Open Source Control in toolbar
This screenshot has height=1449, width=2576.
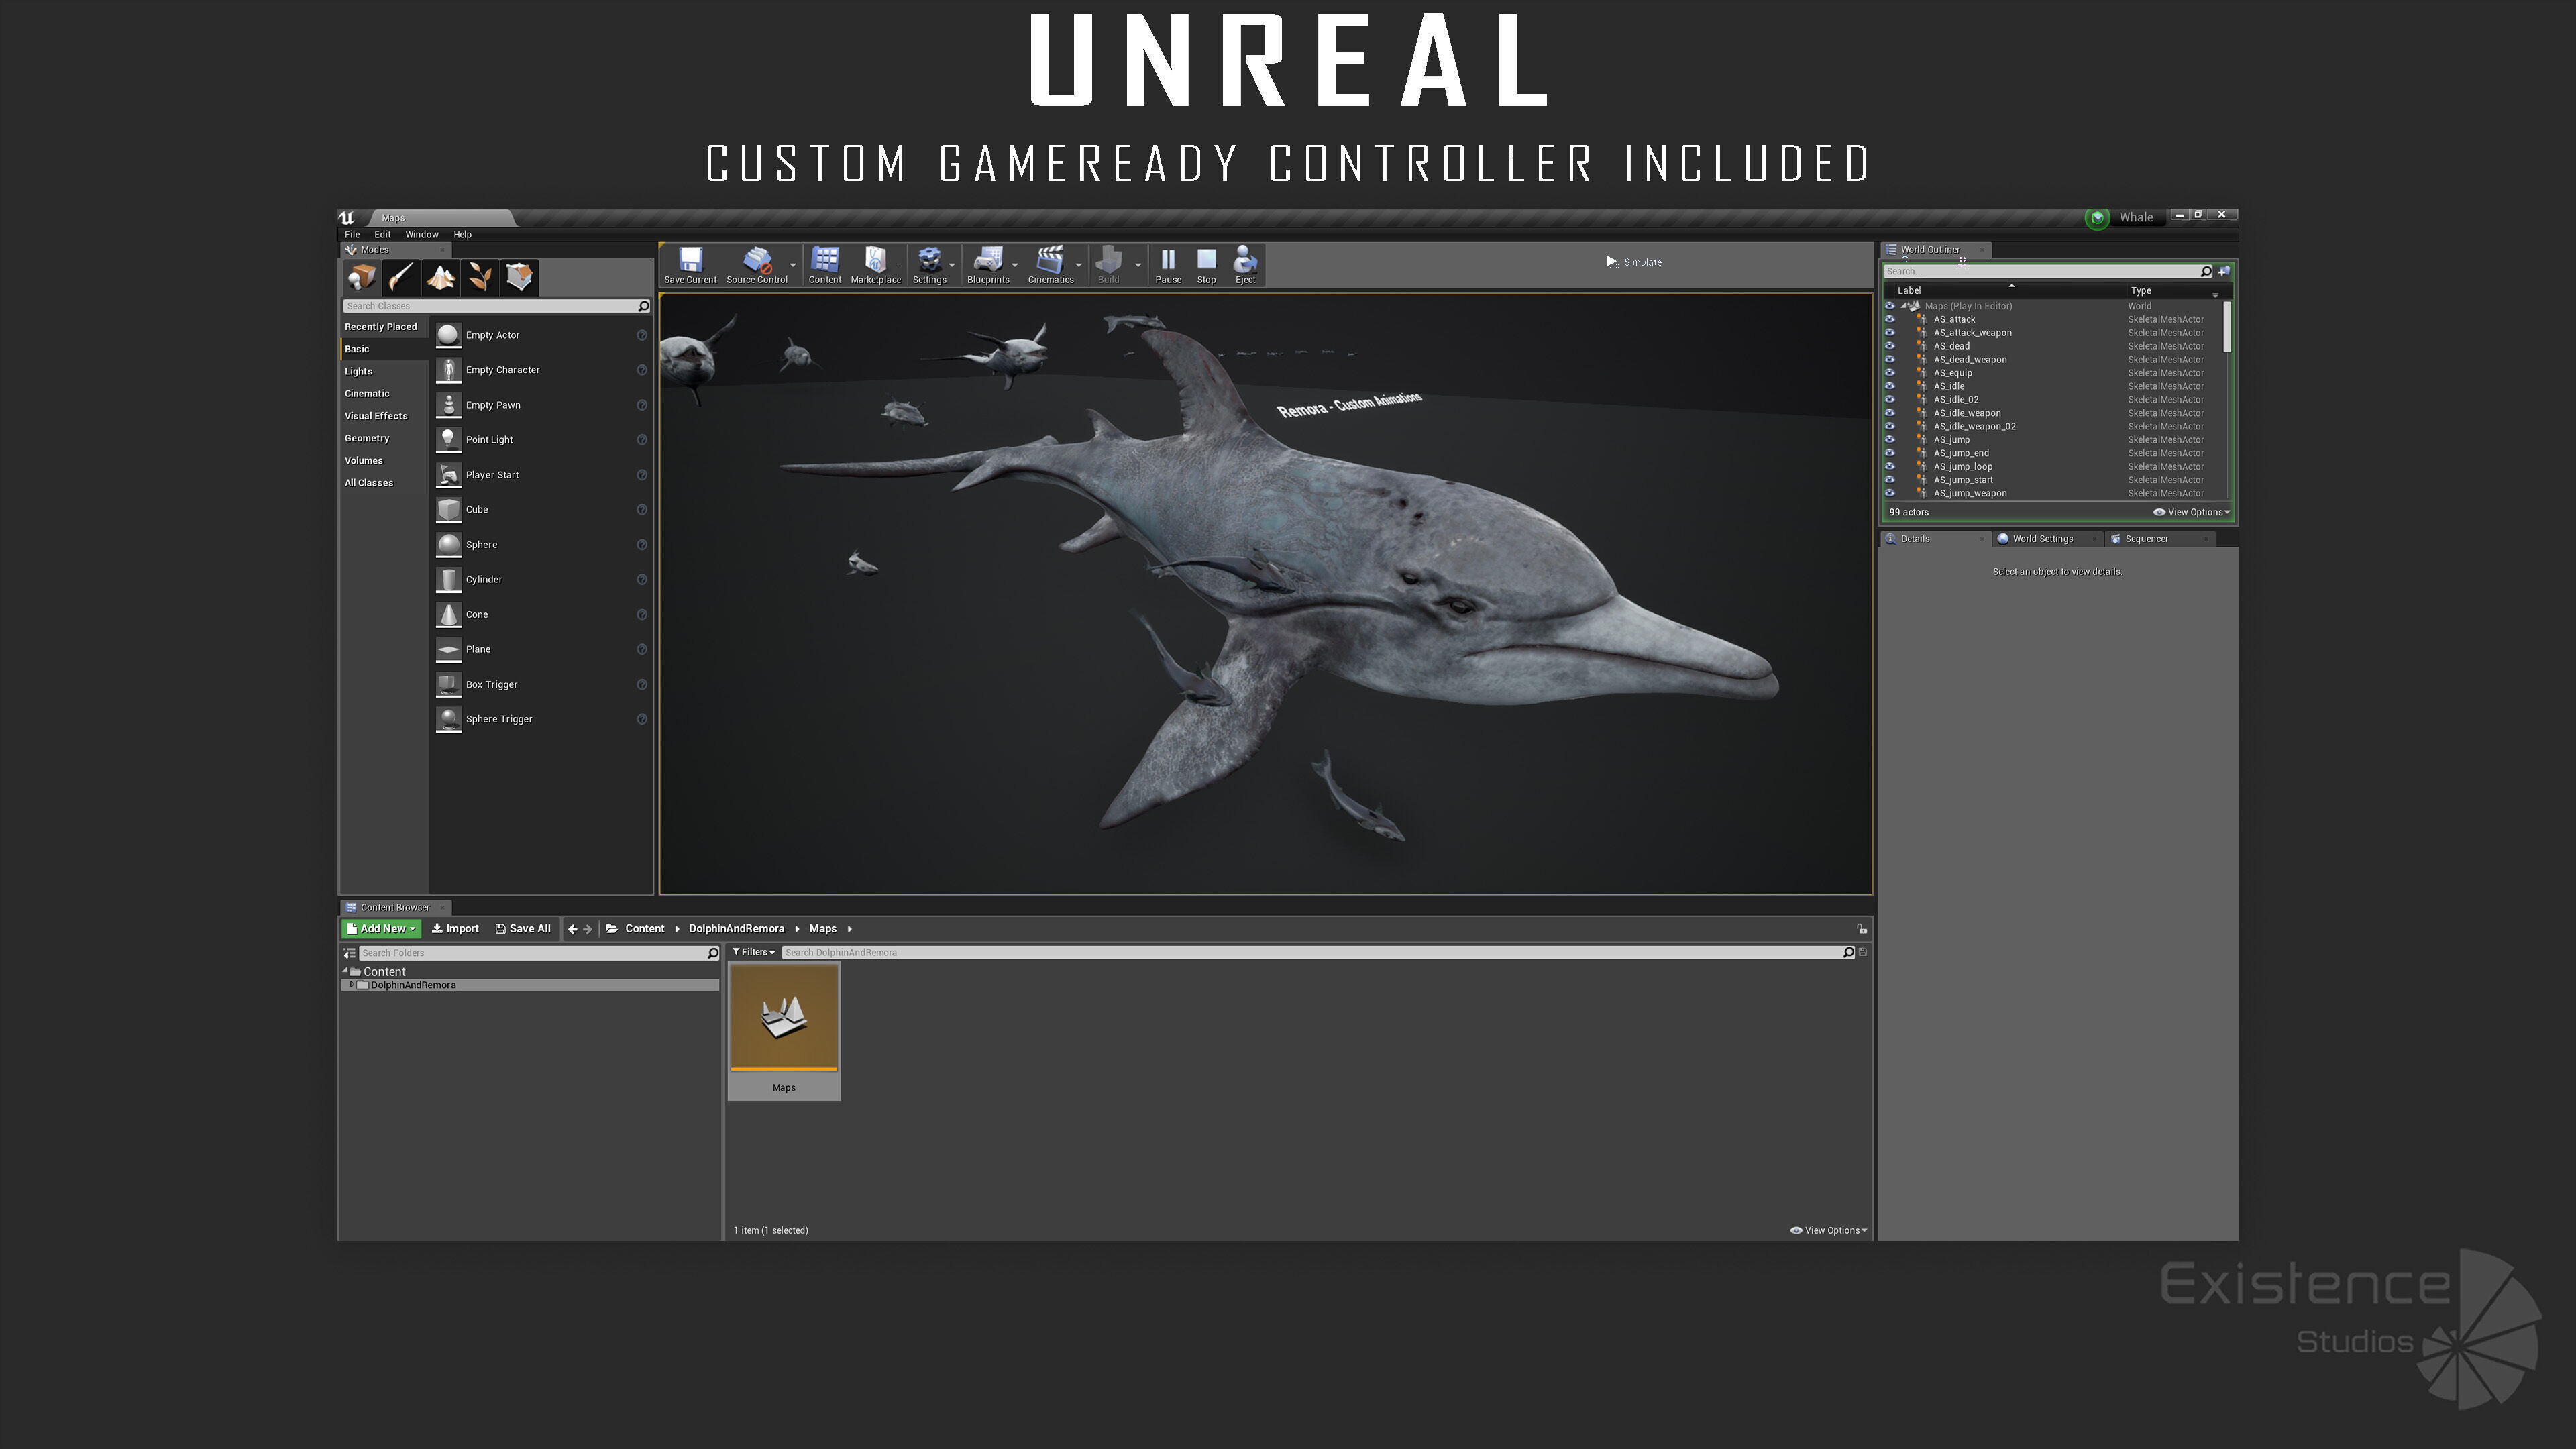(x=757, y=265)
